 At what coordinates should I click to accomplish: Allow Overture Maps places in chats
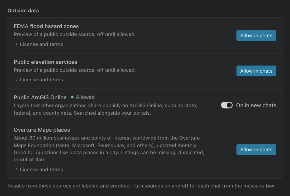click(256, 150)
